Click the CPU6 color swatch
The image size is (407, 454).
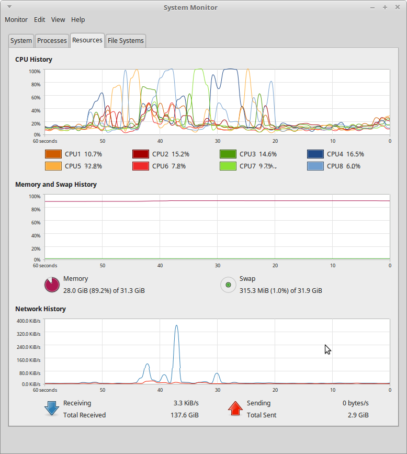point(141,166)
